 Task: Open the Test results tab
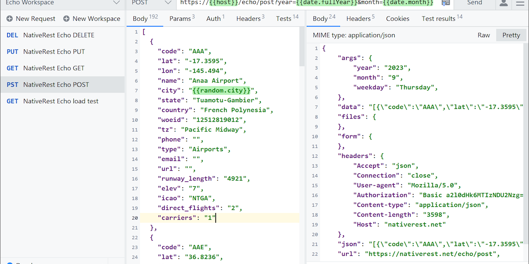[441, 19]
